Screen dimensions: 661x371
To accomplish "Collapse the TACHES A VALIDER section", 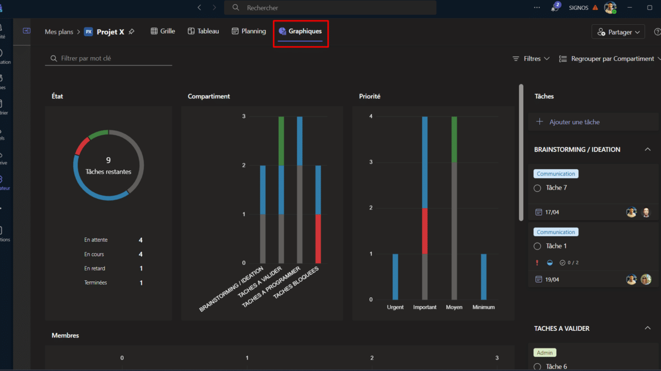I will (648, 328).
